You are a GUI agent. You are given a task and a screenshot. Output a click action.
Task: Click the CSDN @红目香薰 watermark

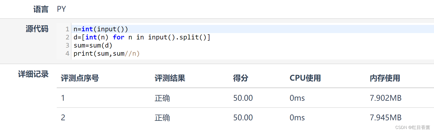pos(412,127)
